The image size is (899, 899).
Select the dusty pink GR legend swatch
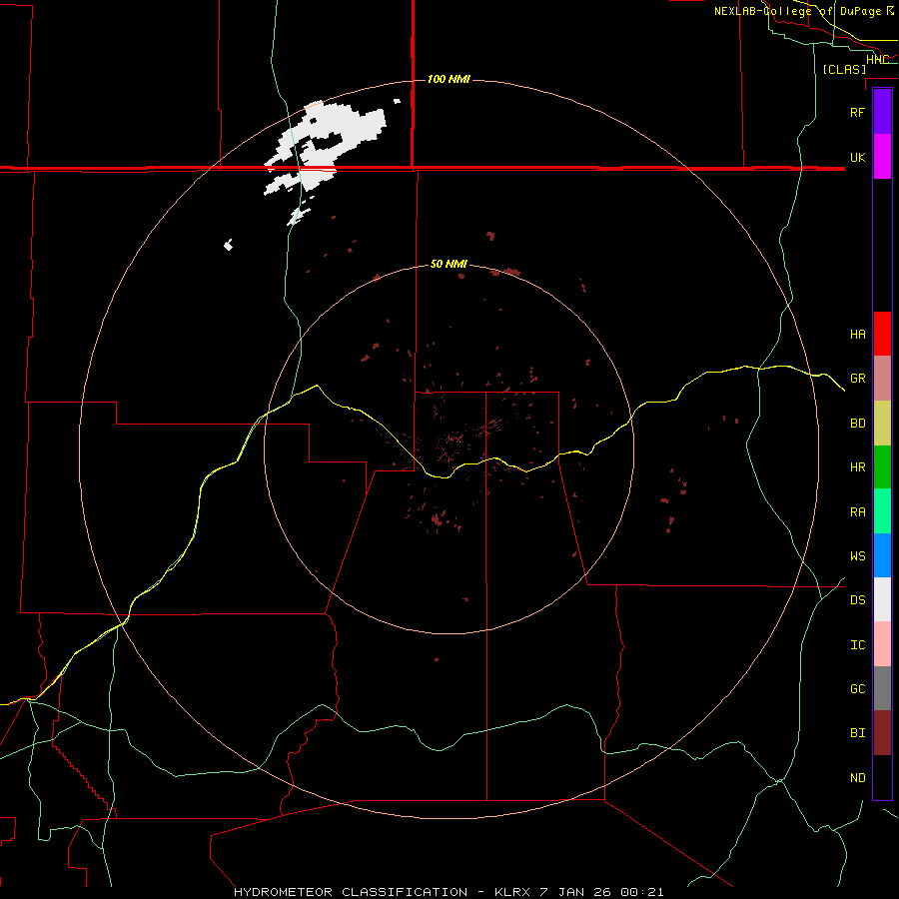click(x=882, y=379)
